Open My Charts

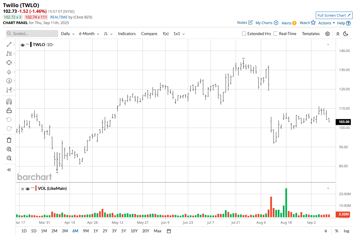[267, 23]
